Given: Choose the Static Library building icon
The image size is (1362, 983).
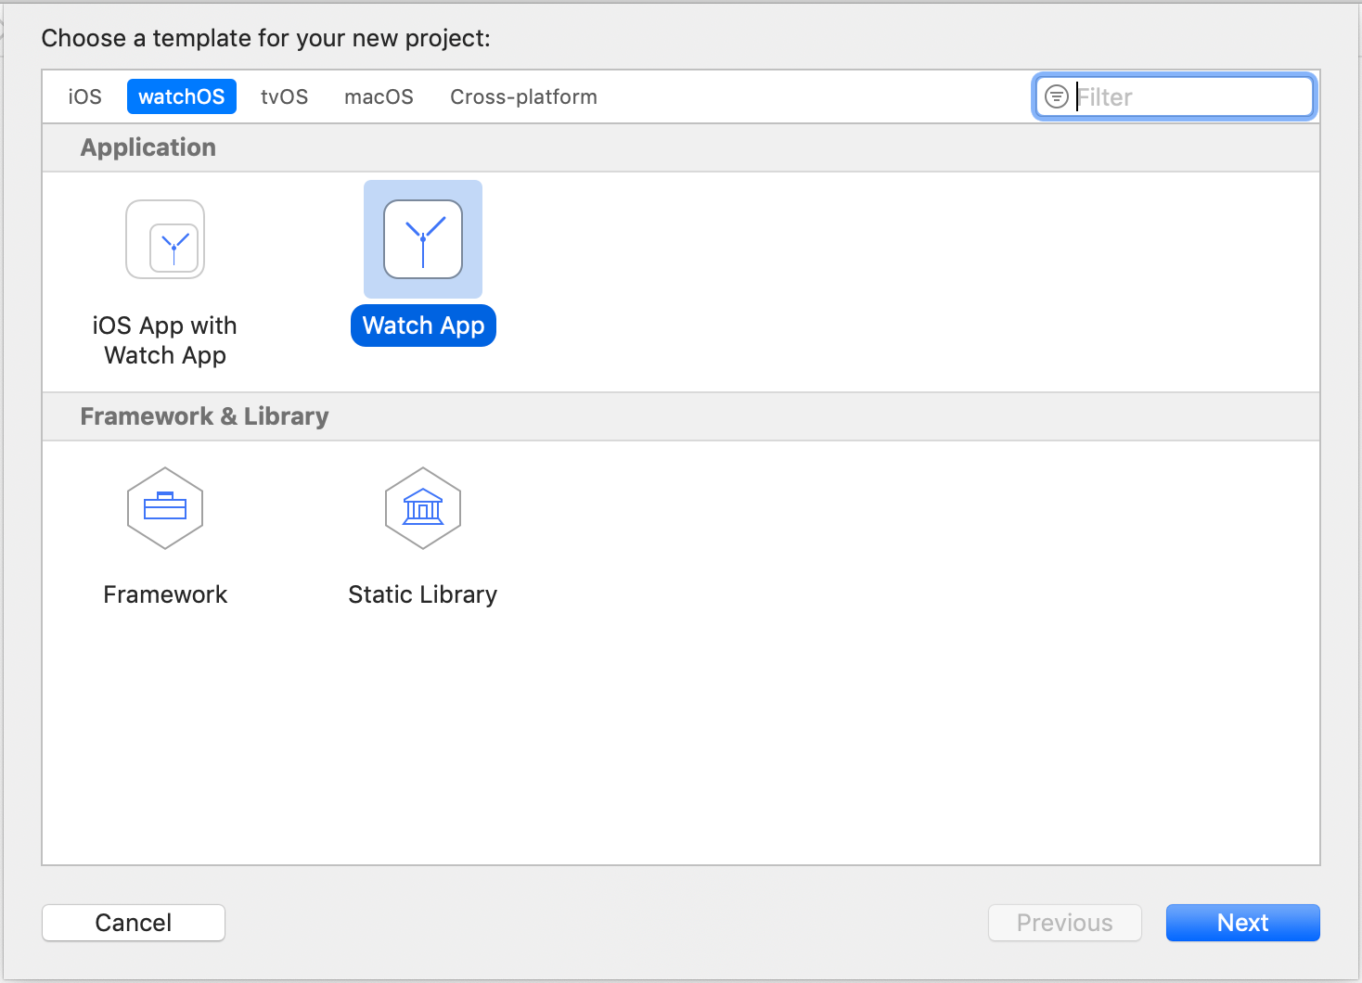Looking at the screenshot, I should 423,508.
